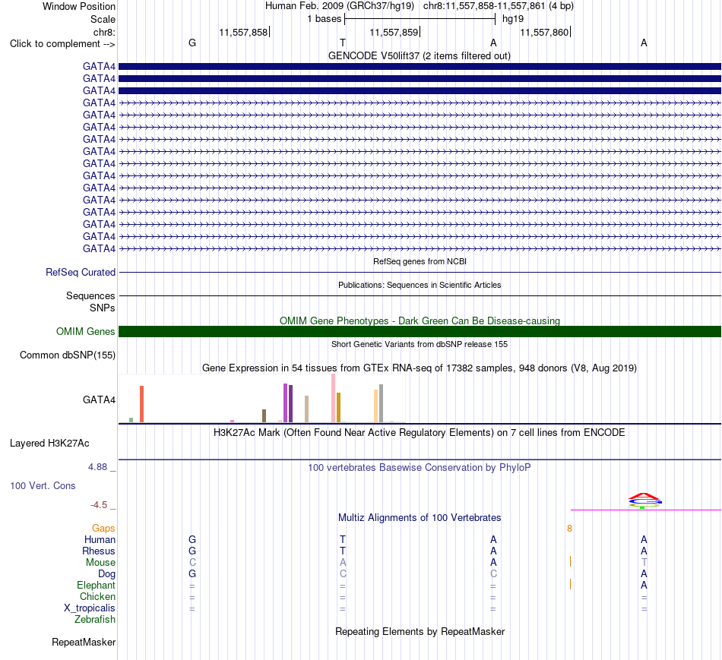
Task: Click 'RefSeq genes from NCBI' title
Action: (420, 261)
